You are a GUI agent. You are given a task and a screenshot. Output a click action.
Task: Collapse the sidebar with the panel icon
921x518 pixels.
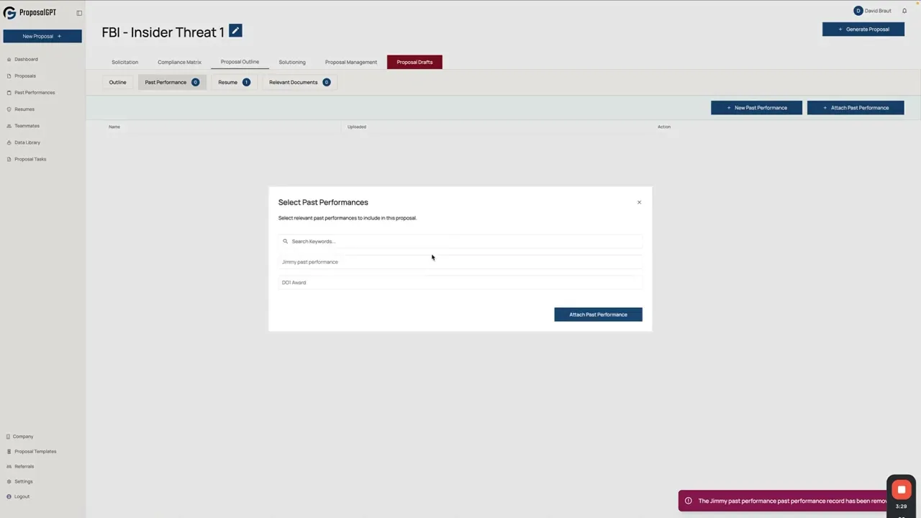(x=79, y=13)
